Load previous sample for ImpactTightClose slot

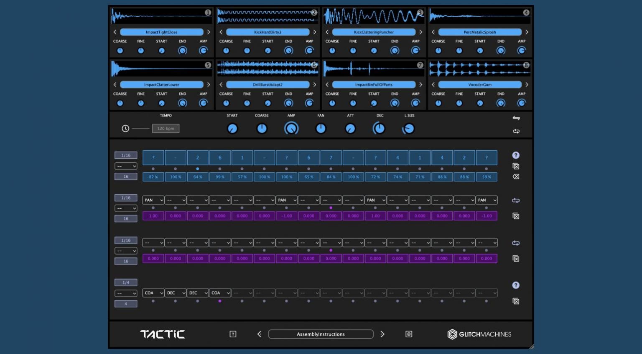115,32
